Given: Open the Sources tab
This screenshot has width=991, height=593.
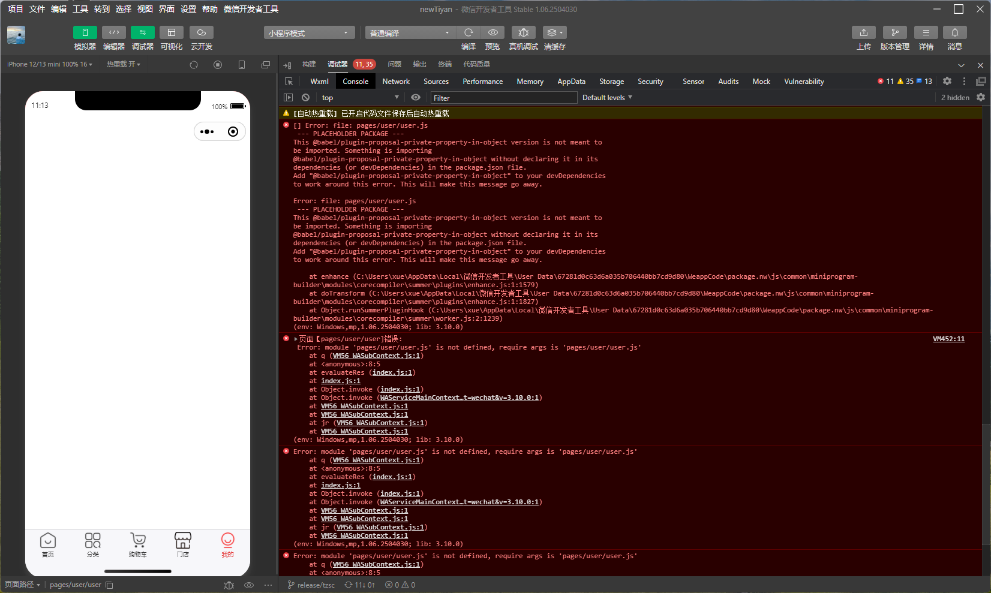Looking at the screenshot, I should [436, 81].
